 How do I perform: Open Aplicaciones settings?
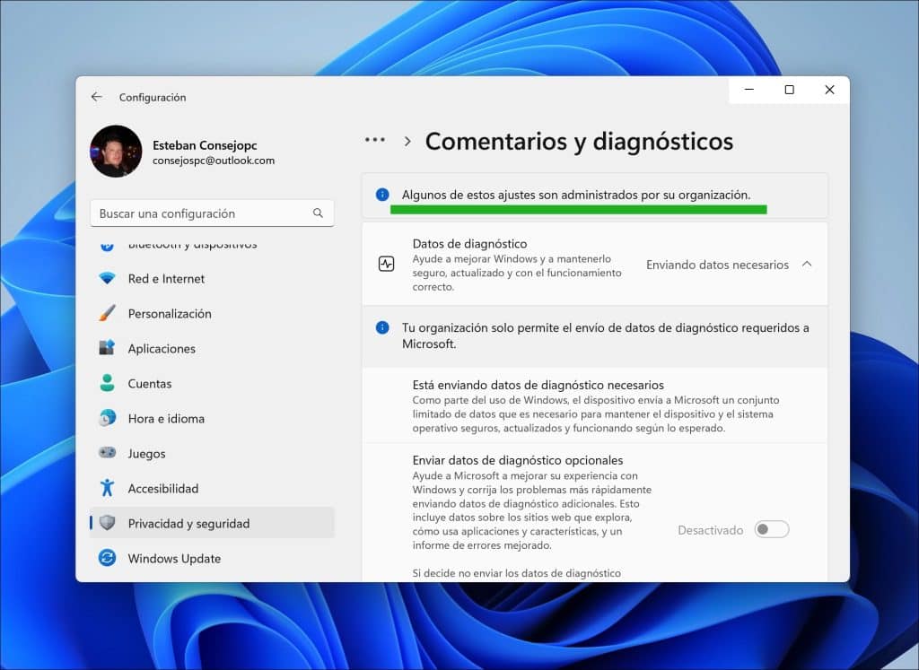click(212, 349)
